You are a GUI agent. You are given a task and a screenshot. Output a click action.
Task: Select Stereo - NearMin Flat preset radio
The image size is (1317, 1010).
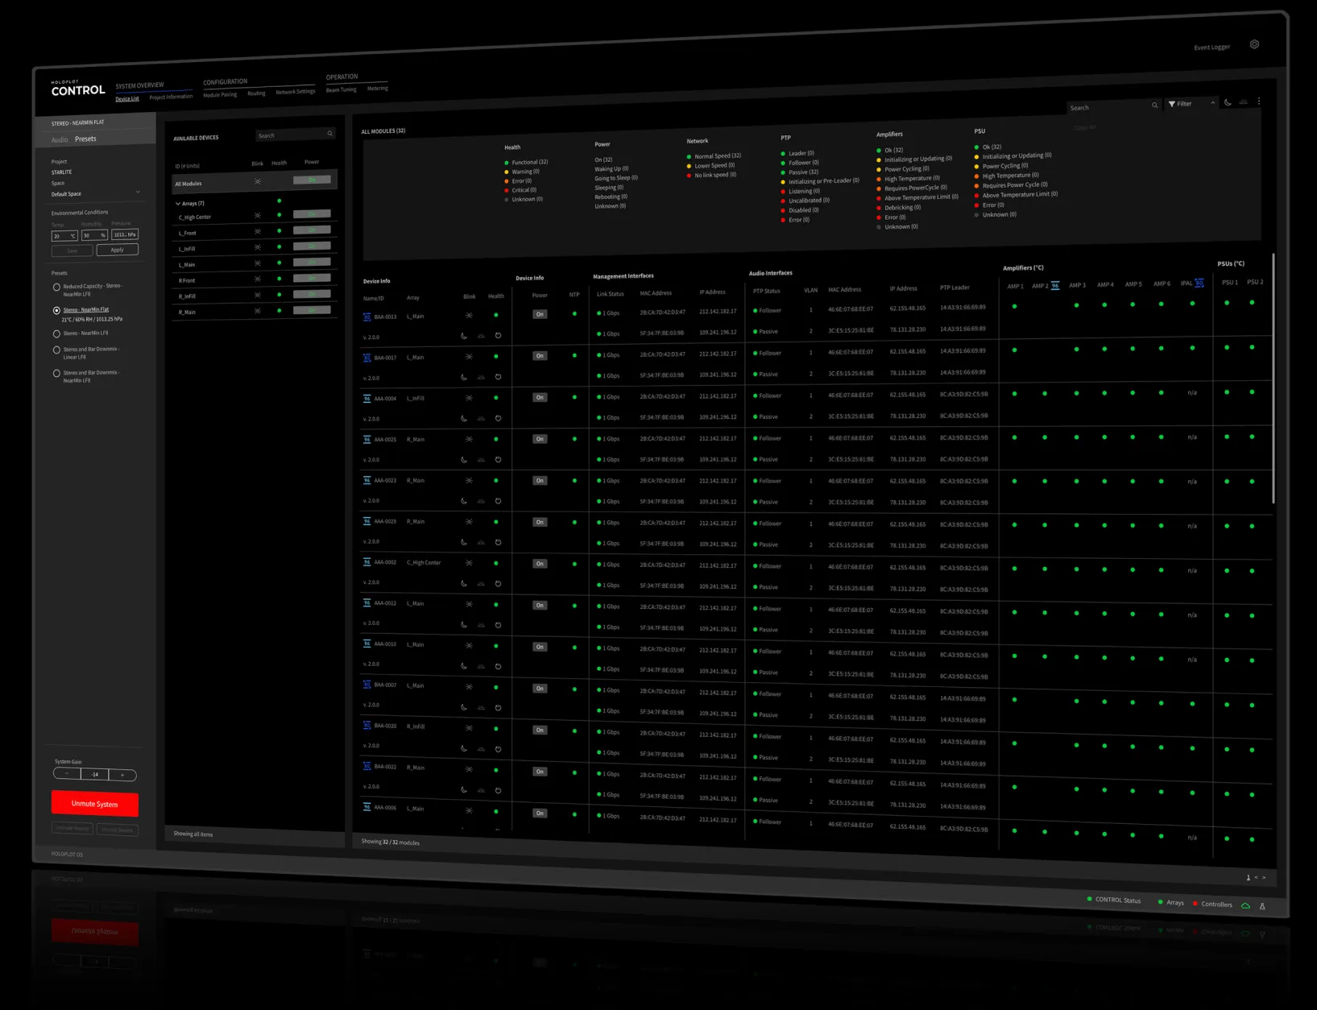[56, 310]
